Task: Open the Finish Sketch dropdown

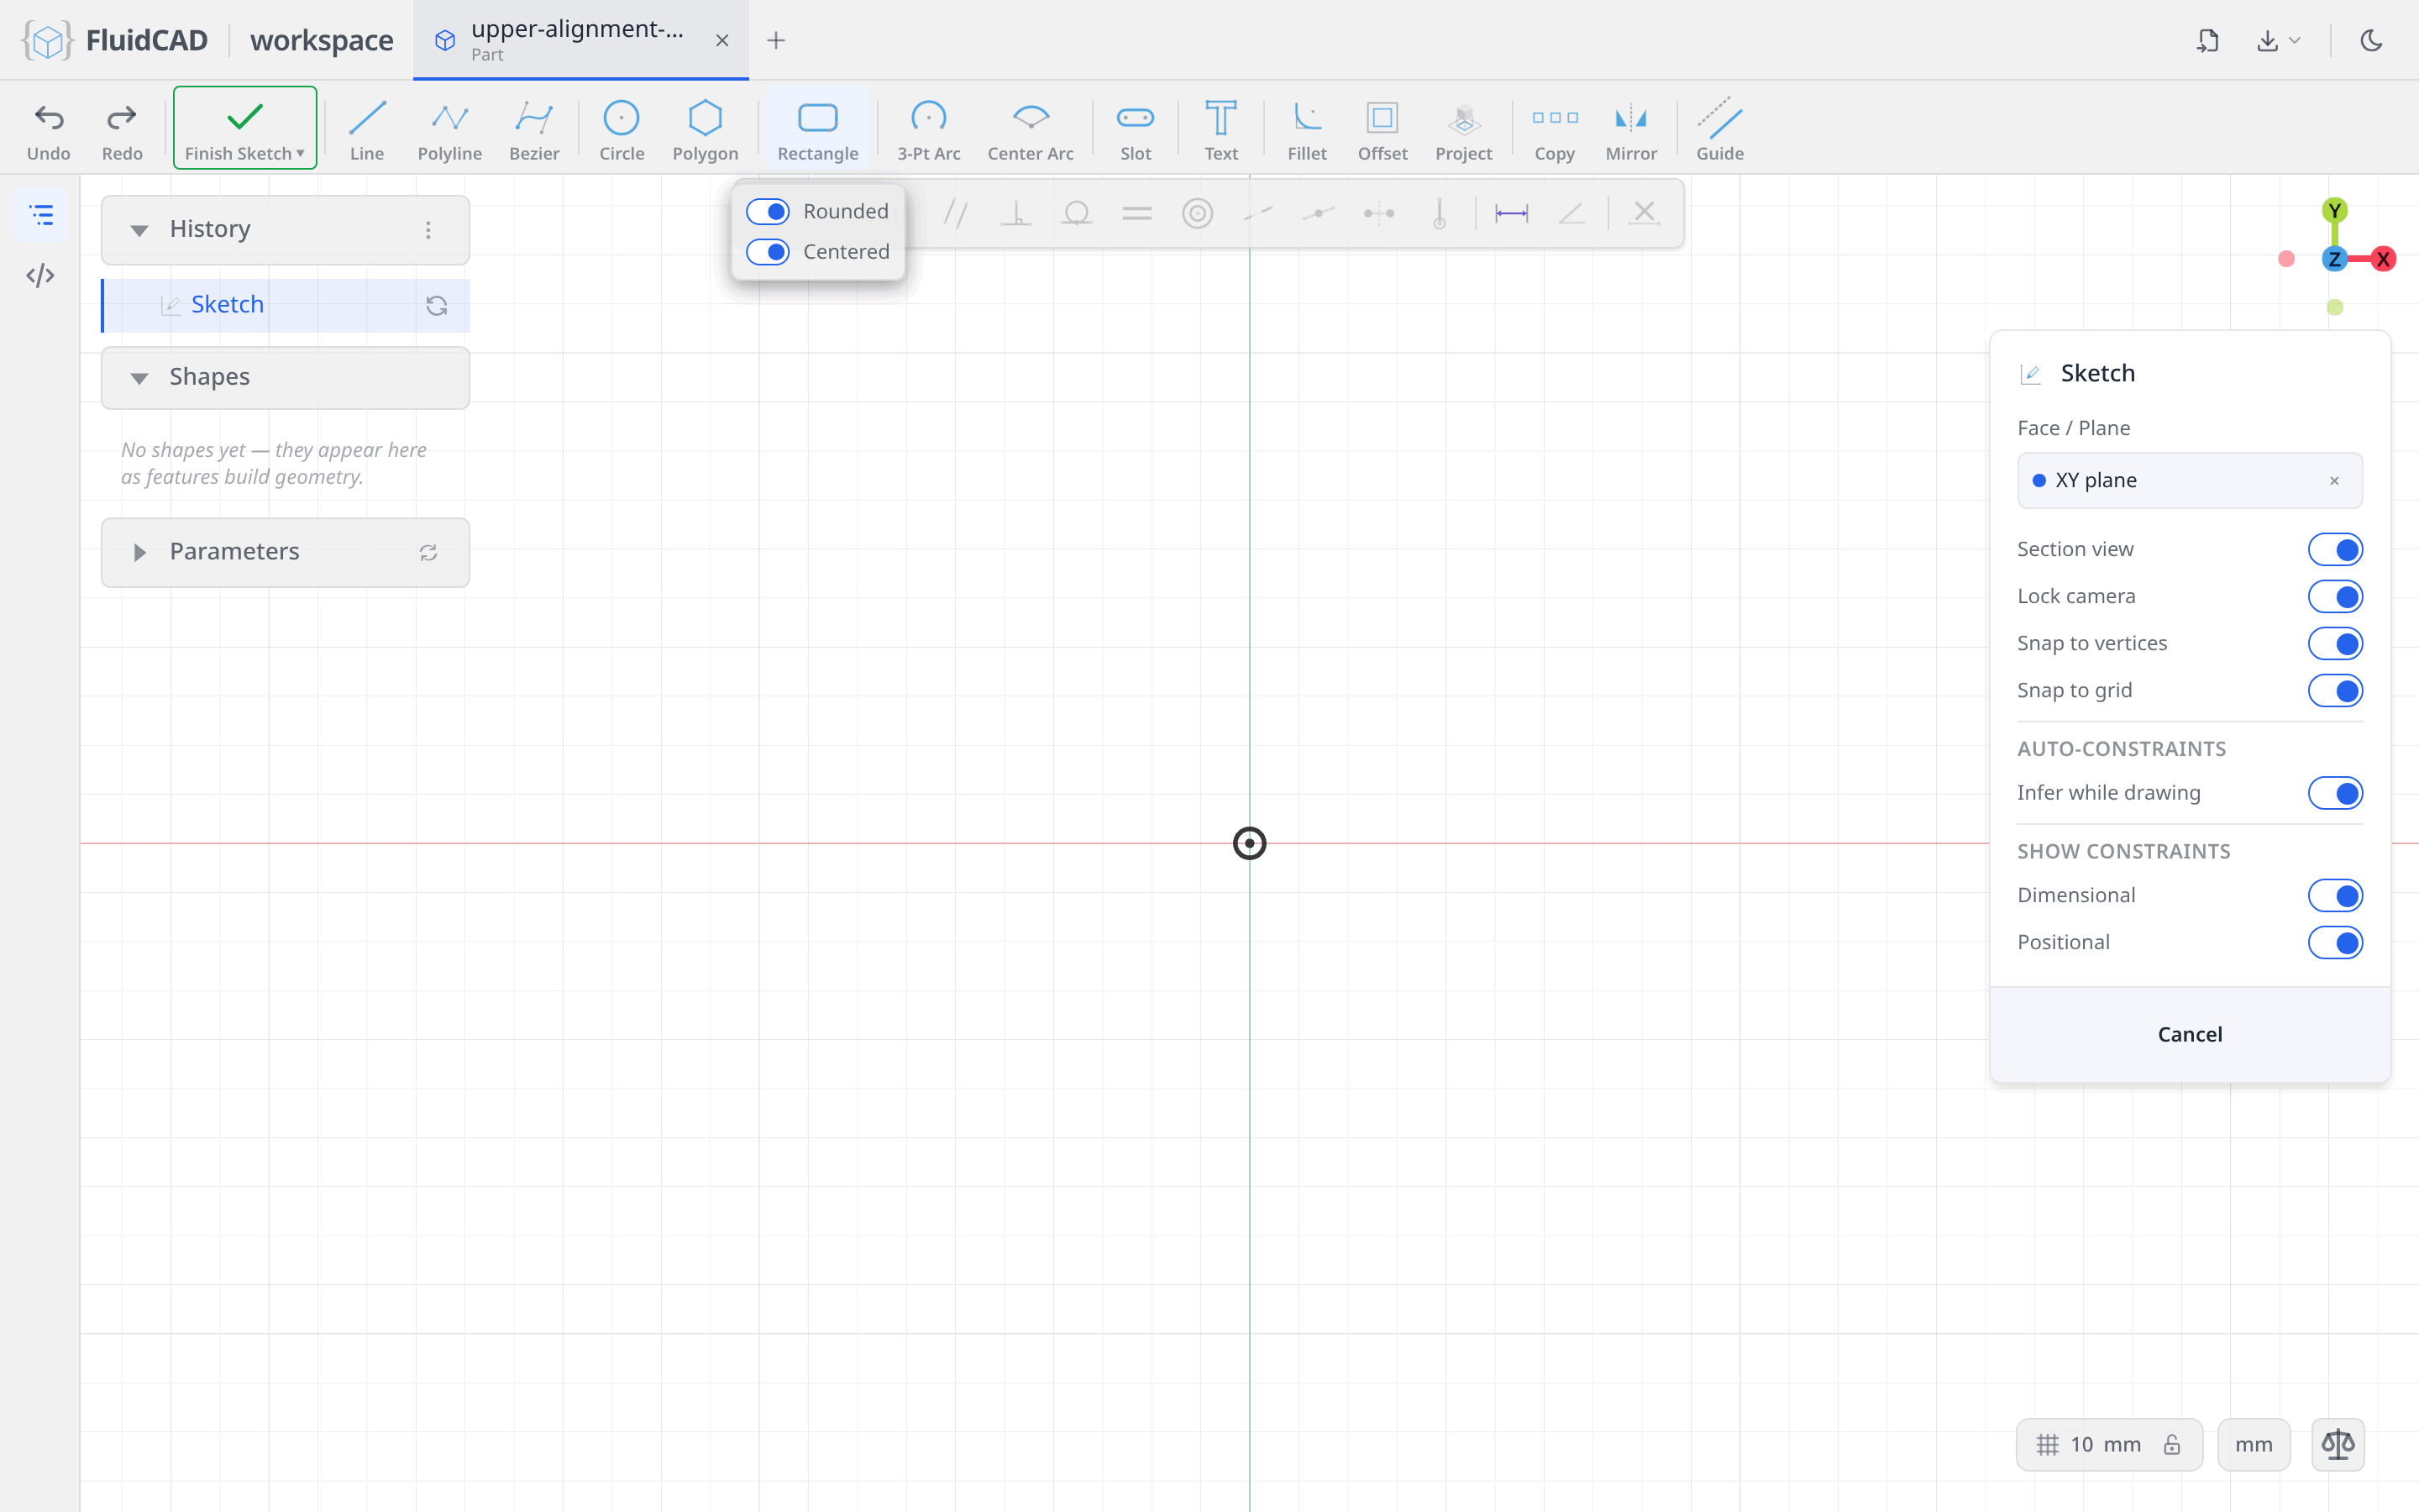Action: (300, 153)
